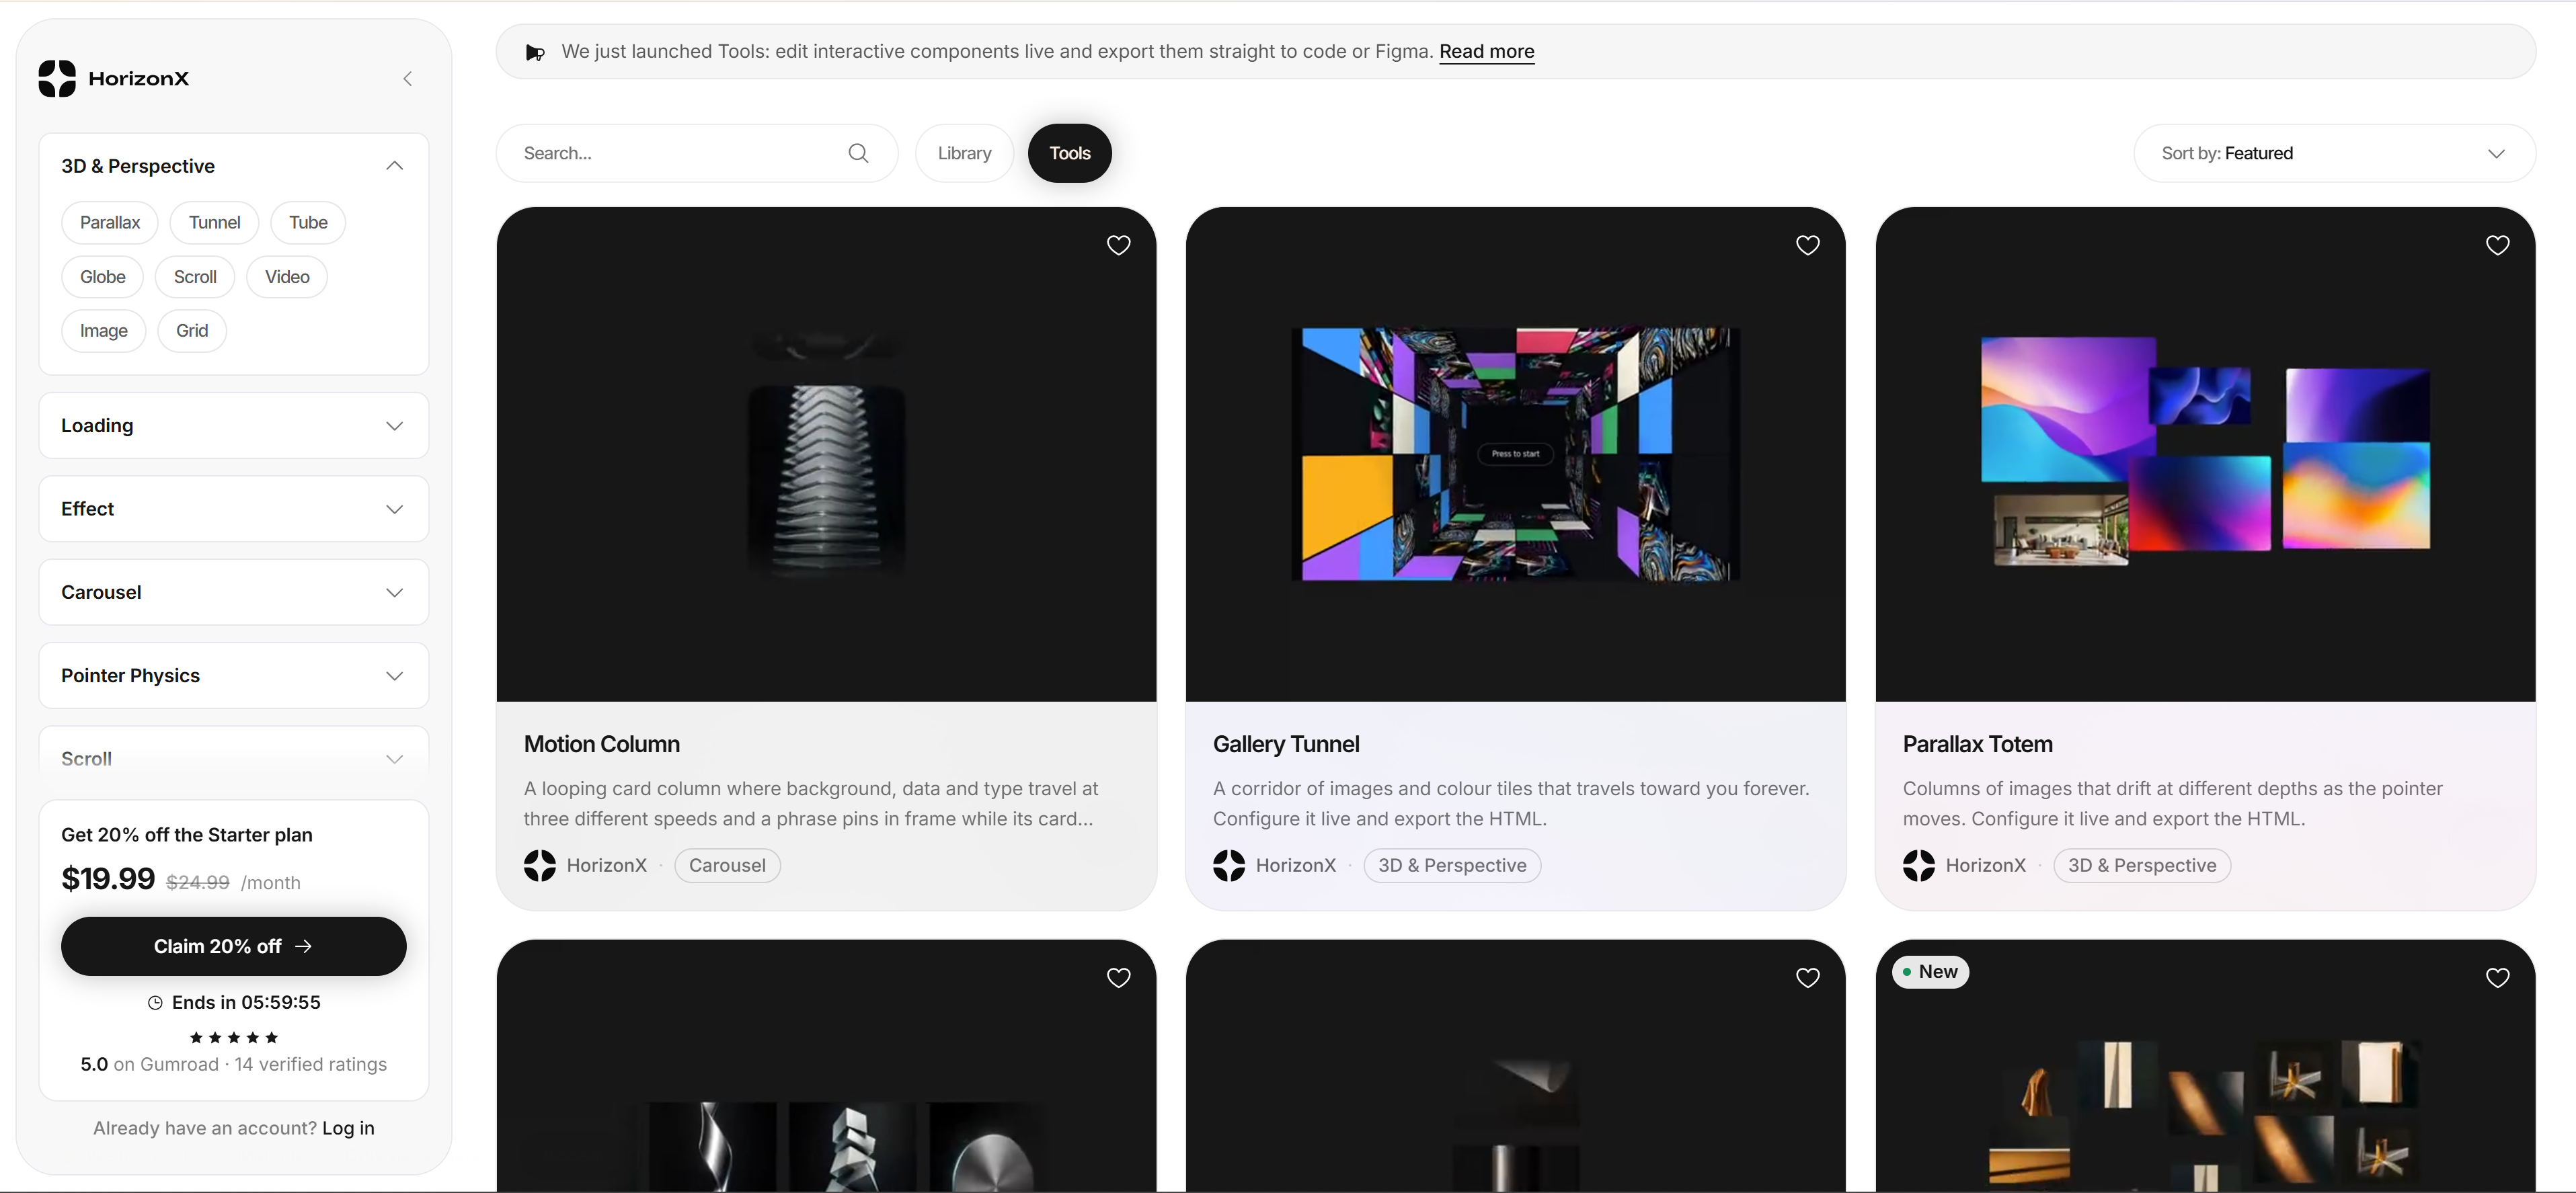Image resolution: width=2576 pixels, height=1193 pixels.
Task: Click the Carousel tag on Motion Column
Action: [x=727, y=865]
